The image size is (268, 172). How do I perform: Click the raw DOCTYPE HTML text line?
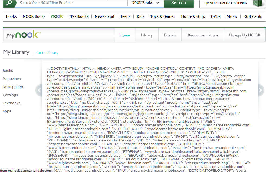[140, 69]
